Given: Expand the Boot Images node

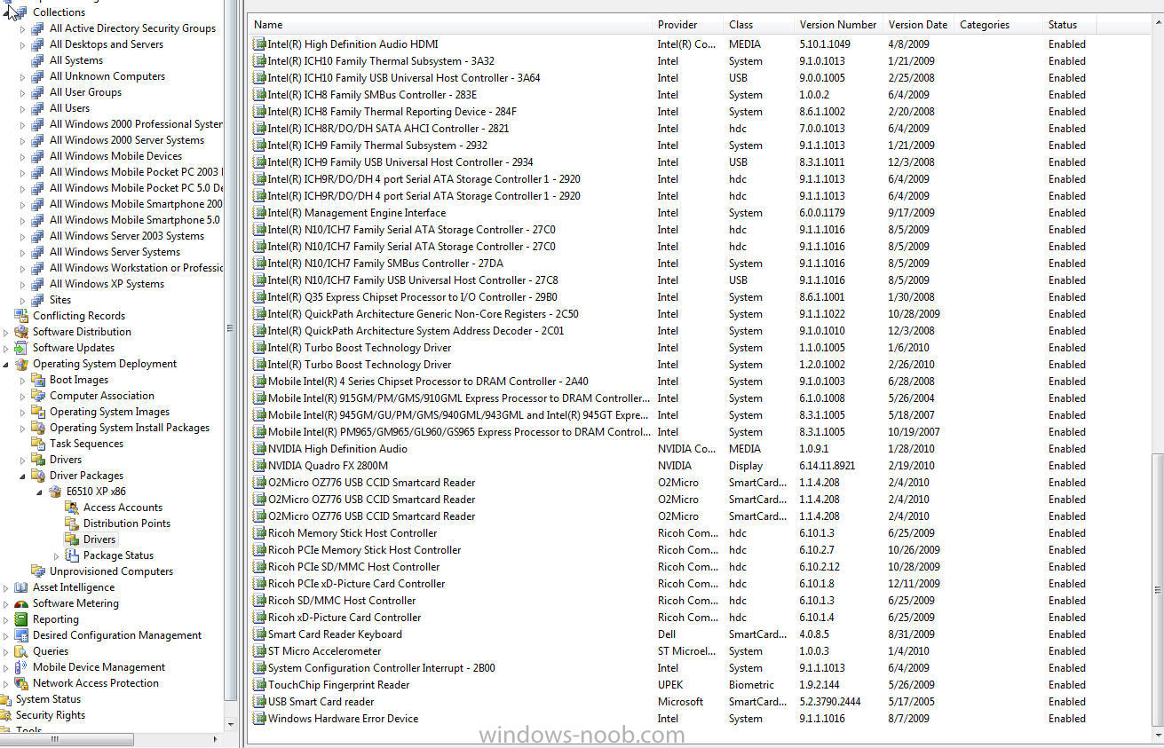Looking at the screenshot, I should 23,380.
